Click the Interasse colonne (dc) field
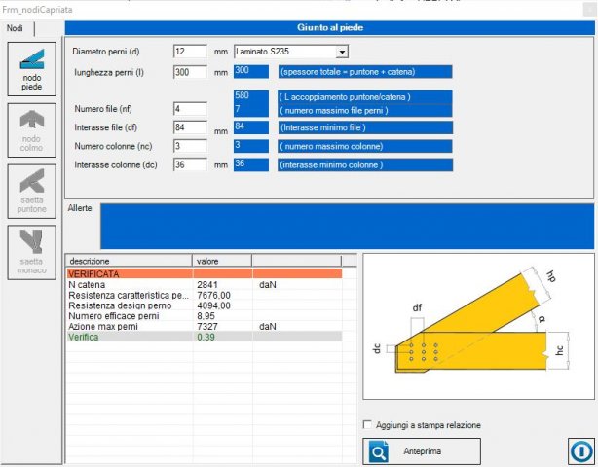Viewport: 598px width, 467px height. click(x=190, y=164)
